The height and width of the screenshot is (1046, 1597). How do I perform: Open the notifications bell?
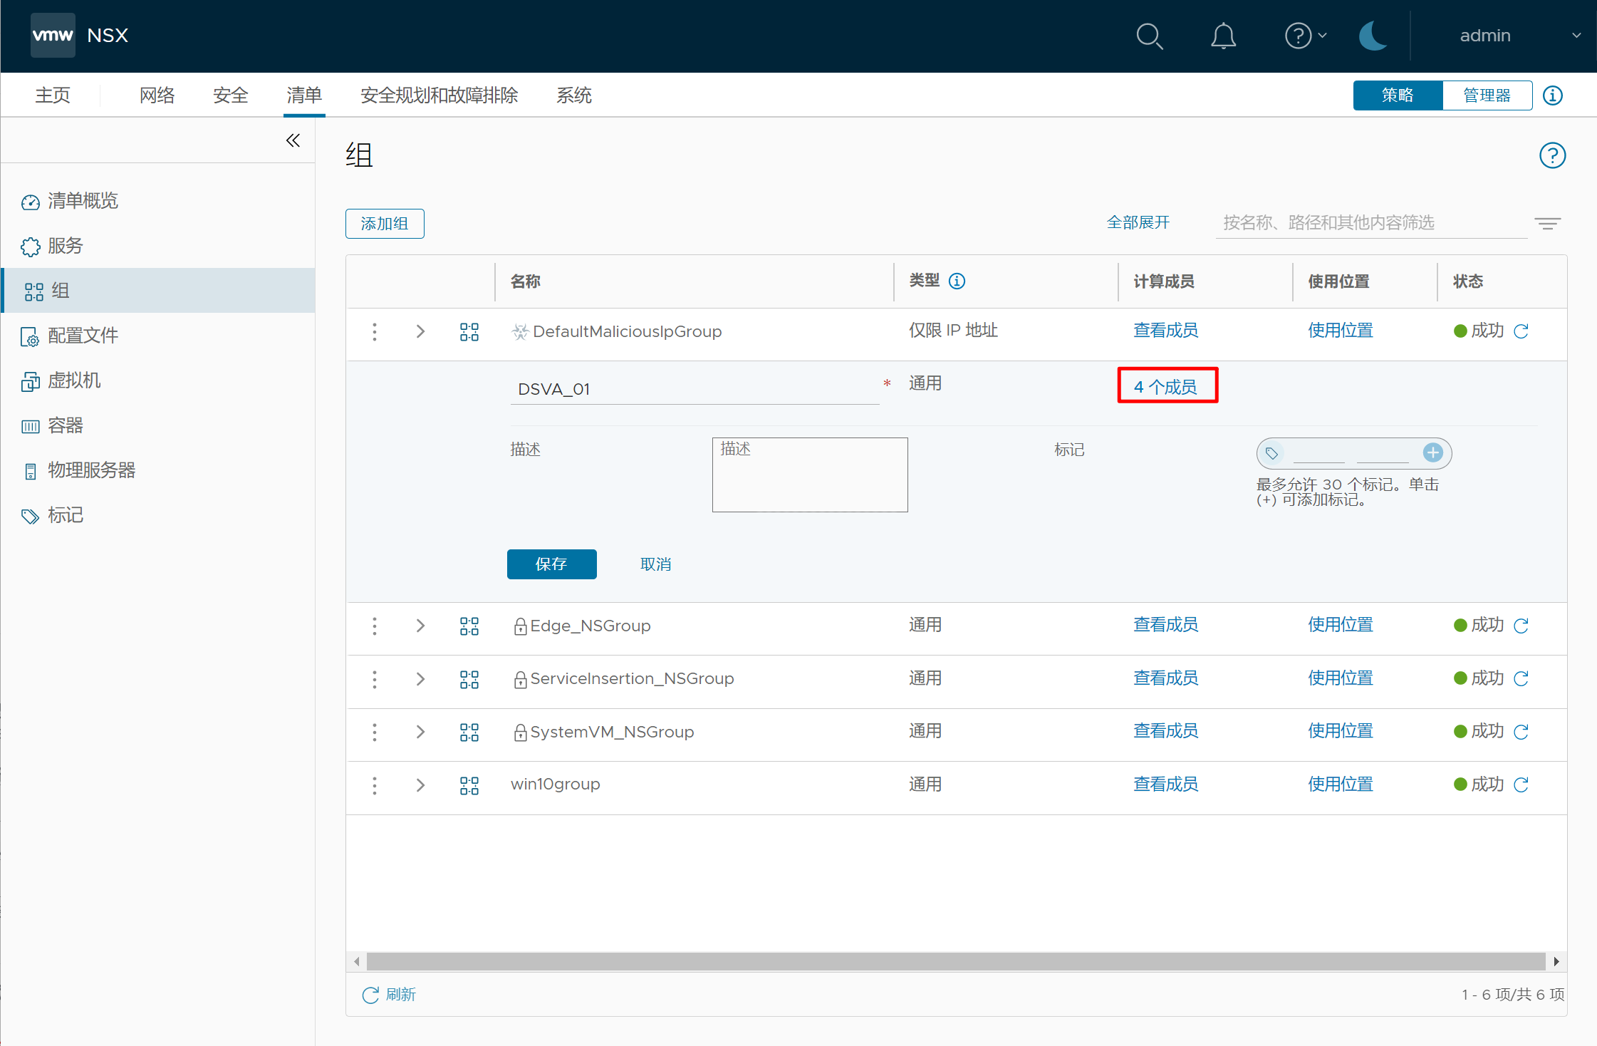(x=1223, y=36)
